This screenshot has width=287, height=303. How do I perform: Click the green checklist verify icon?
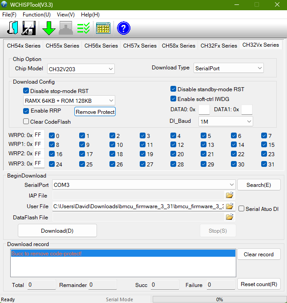pyautogui.click(x=84, y=28)
